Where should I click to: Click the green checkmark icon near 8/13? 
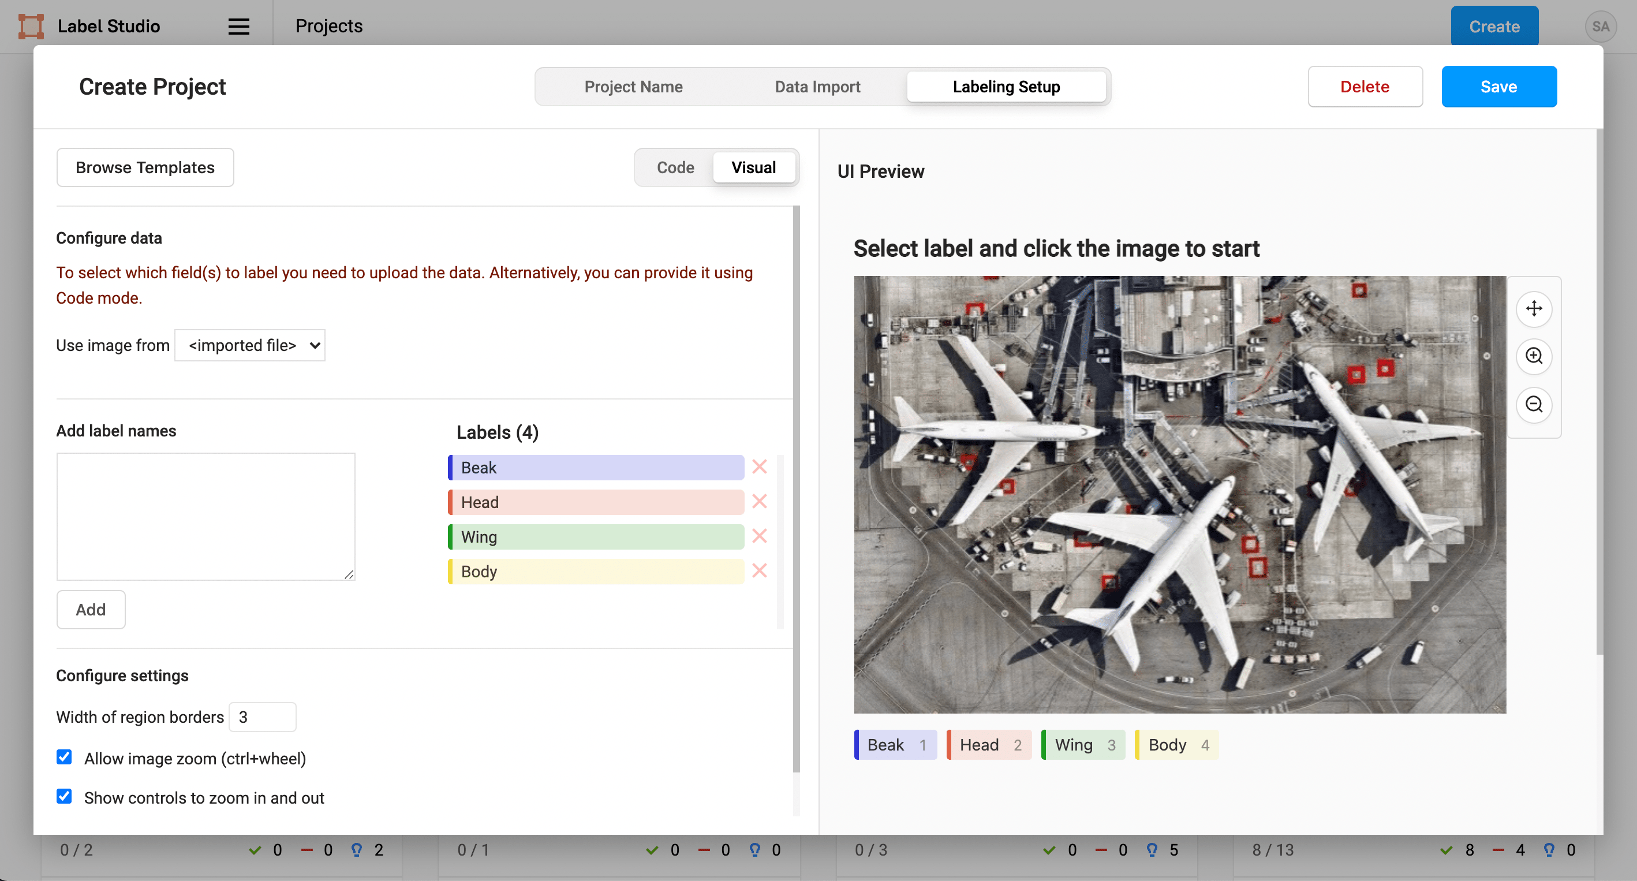pyautogui.click(x=1447, y=849)
